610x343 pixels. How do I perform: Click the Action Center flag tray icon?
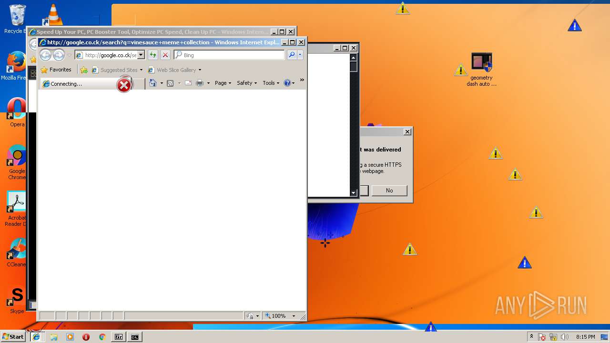(x=542, y=337)
